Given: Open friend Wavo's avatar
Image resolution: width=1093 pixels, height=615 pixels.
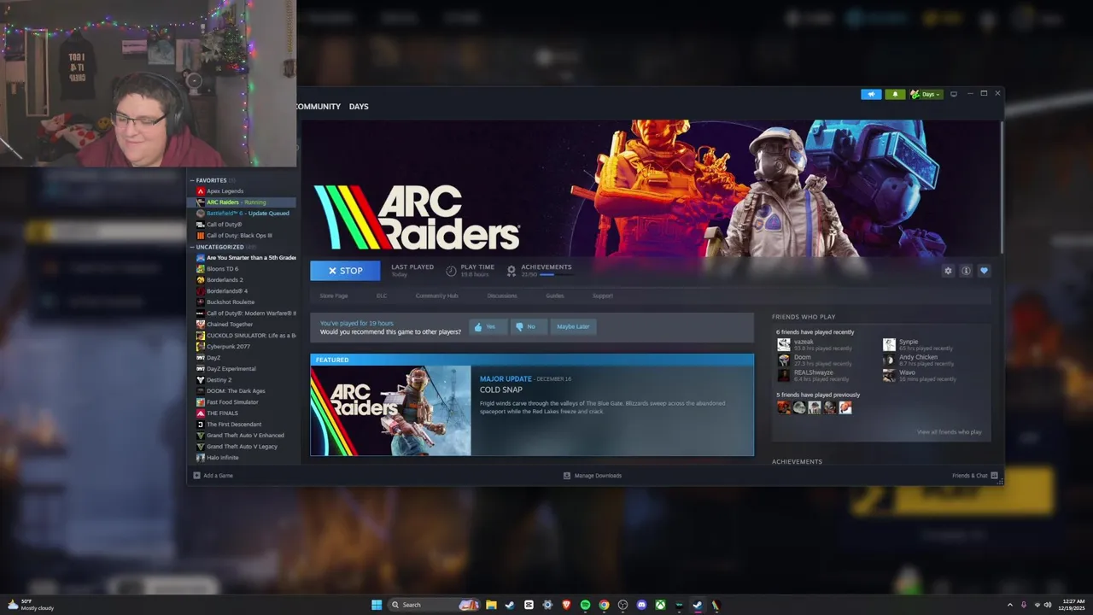Looking at the screenshot, I should pyautogui.click(x=889, y=376).
